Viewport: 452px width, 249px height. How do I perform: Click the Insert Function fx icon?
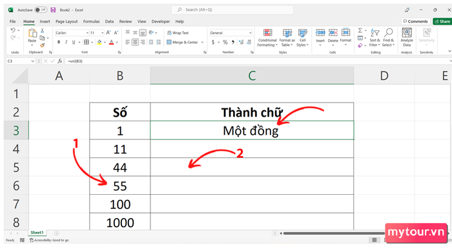point(59,61)
